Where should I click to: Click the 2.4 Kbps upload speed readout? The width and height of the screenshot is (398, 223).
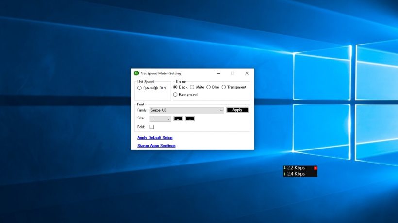pos(296,174)
